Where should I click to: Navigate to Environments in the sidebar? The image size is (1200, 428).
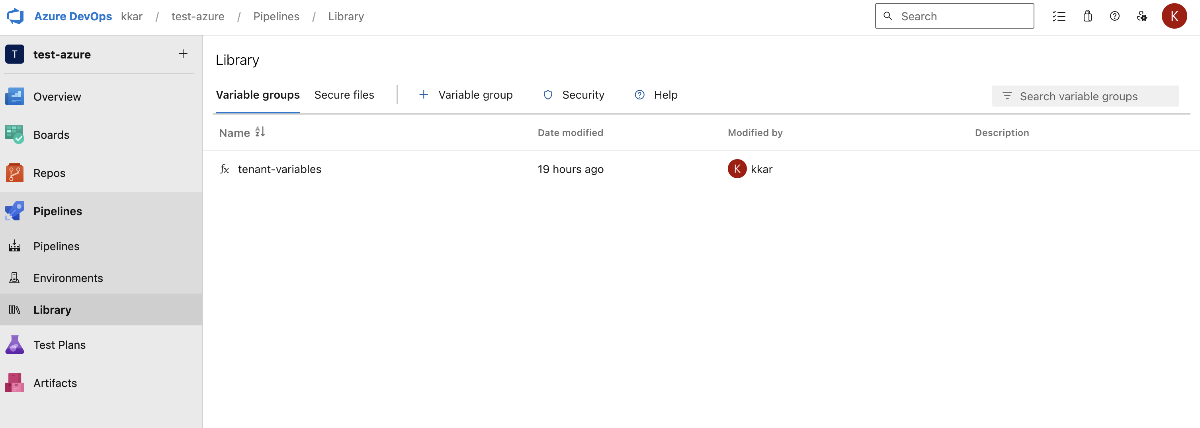pyautogui.click(x=68, y=278)
